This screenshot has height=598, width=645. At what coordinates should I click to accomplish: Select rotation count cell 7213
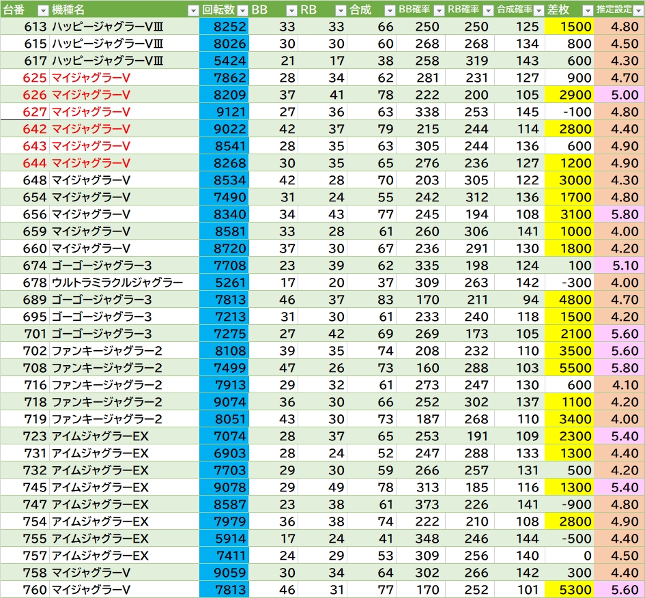224,317
